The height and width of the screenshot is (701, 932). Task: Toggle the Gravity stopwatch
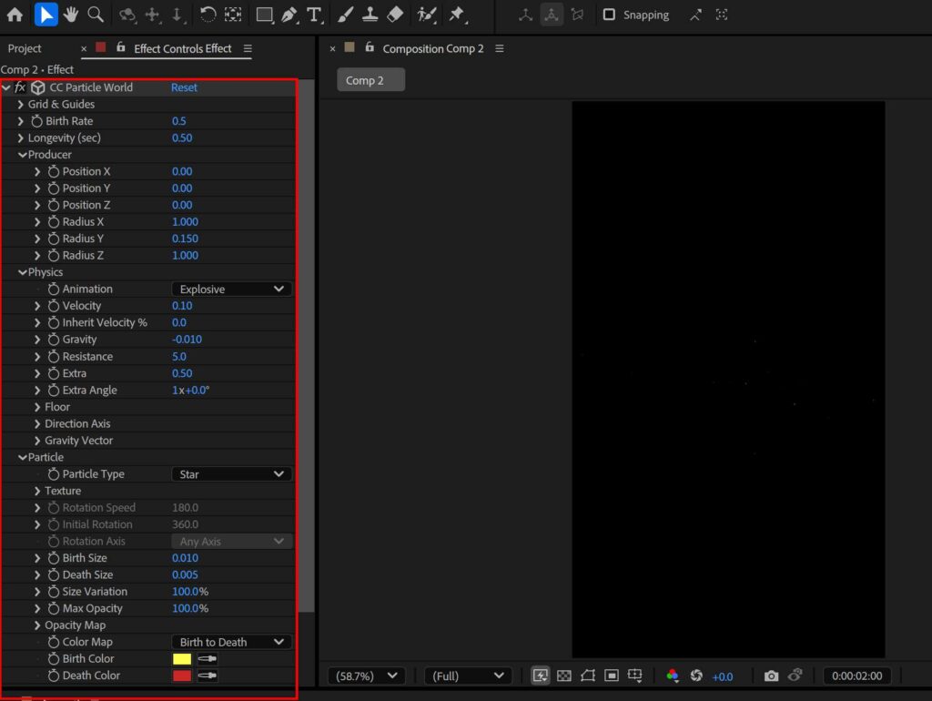coord(54,339)
